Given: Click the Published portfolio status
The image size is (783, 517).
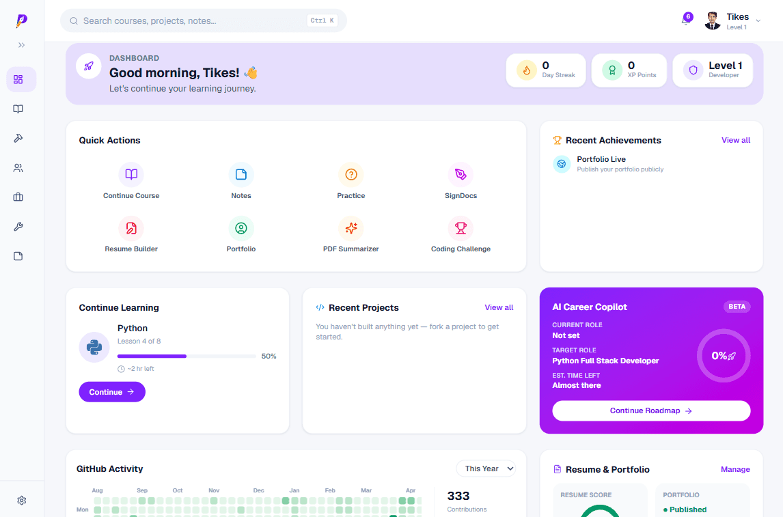Looking at the screenshot, I should click(x=685, y=509).
